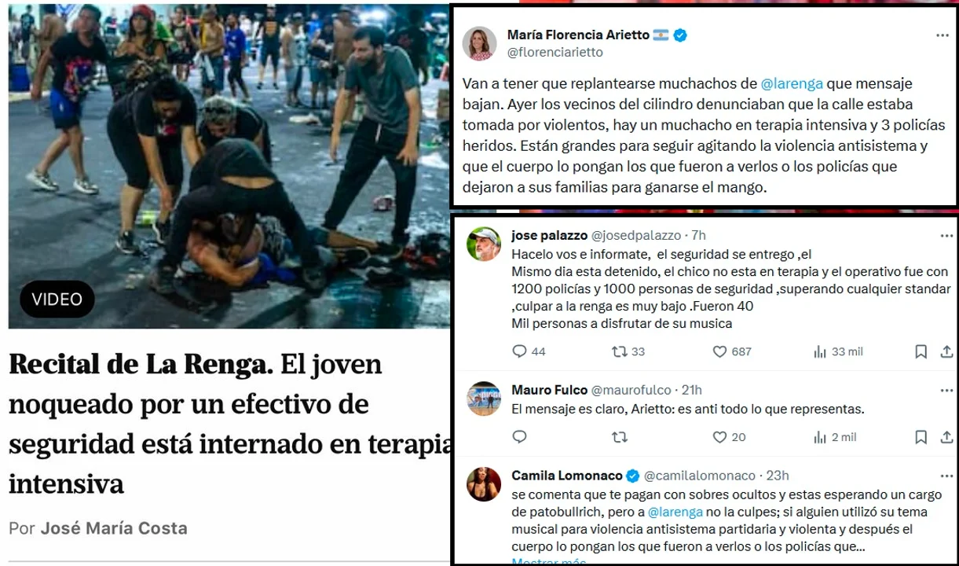Image resolution: width=959 pixels, height=566 pixels.
Task: Open the @florenciarietto profile handle
Action: 555,52
